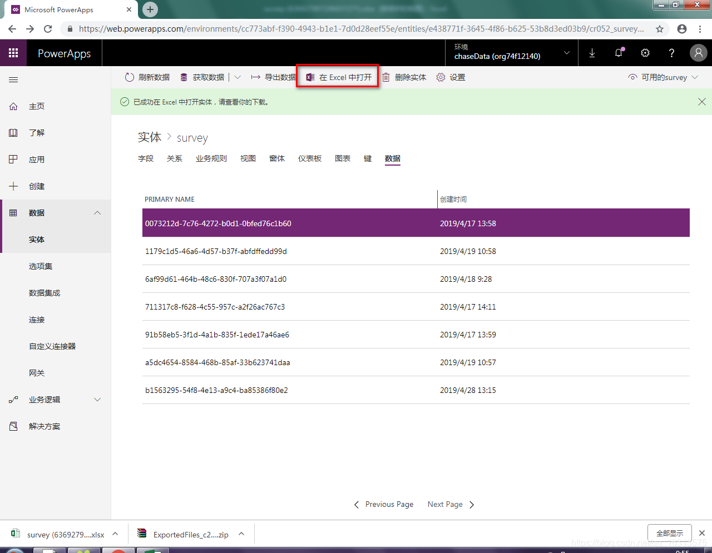The width and height of the screenshot is (712, 553).
Task: Click the 实体 breadcrumb link
Action: [150, 137]
